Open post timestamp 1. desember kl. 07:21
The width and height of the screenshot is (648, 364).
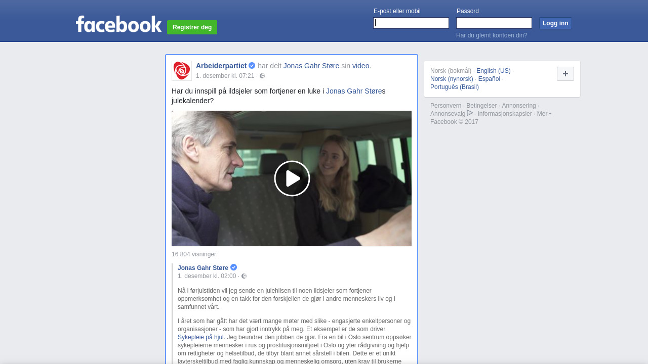click(x=225, y=76)
